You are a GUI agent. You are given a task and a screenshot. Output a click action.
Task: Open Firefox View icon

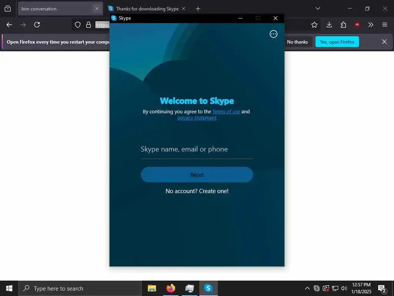click(8, 8)
